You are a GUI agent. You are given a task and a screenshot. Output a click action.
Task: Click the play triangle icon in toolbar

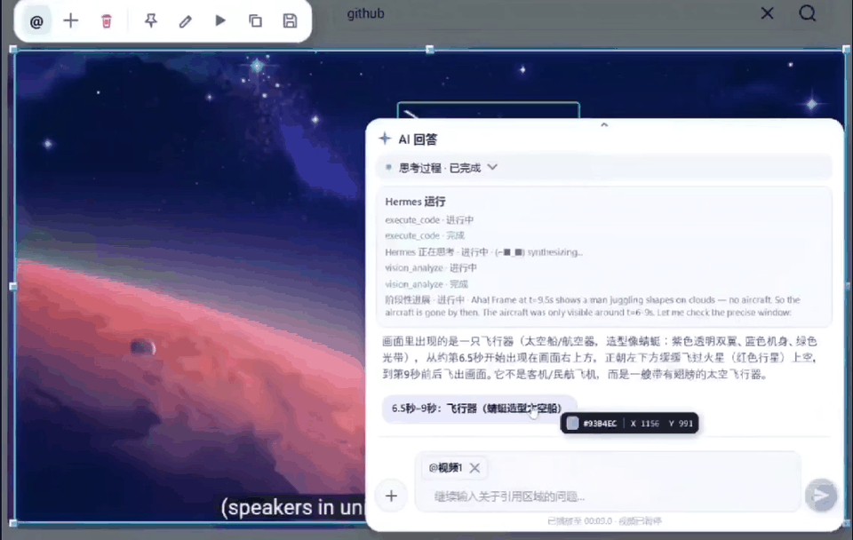click(x=220, y=20)
